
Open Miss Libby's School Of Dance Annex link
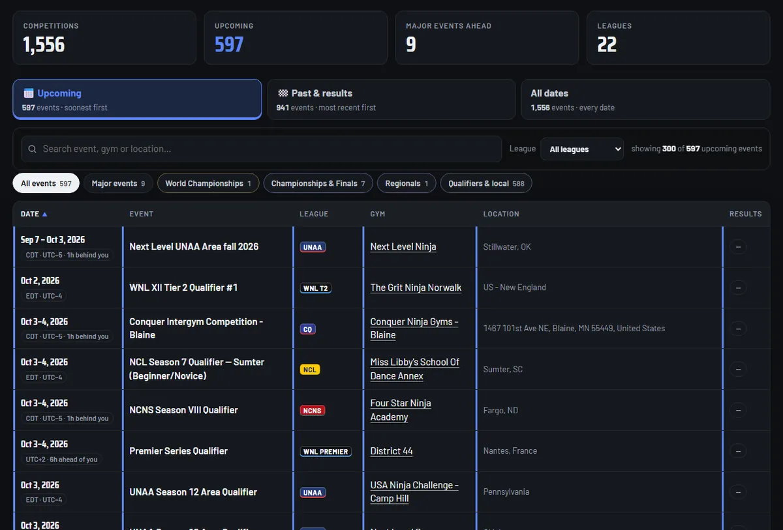(415, 369)
